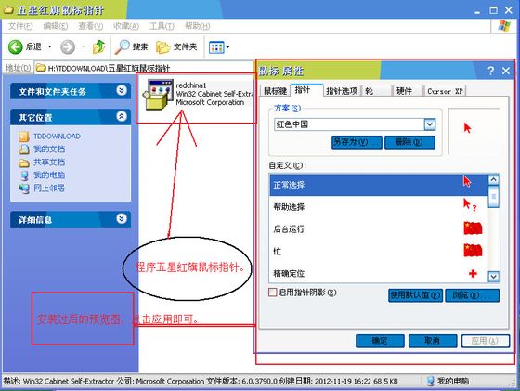Open the Views dropdown arrow

[x=227, y=47]
